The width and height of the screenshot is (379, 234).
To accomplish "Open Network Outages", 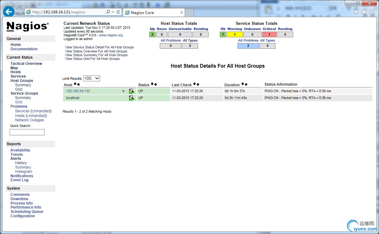I will point(30,120).
